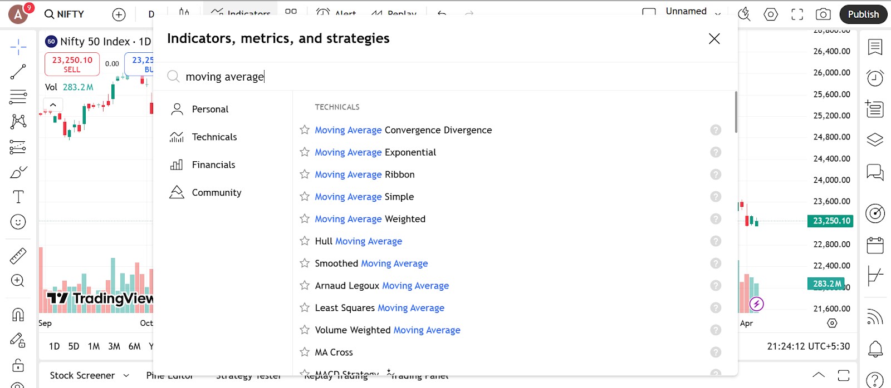Activate the zoom in tool

(x=18, y=281)
